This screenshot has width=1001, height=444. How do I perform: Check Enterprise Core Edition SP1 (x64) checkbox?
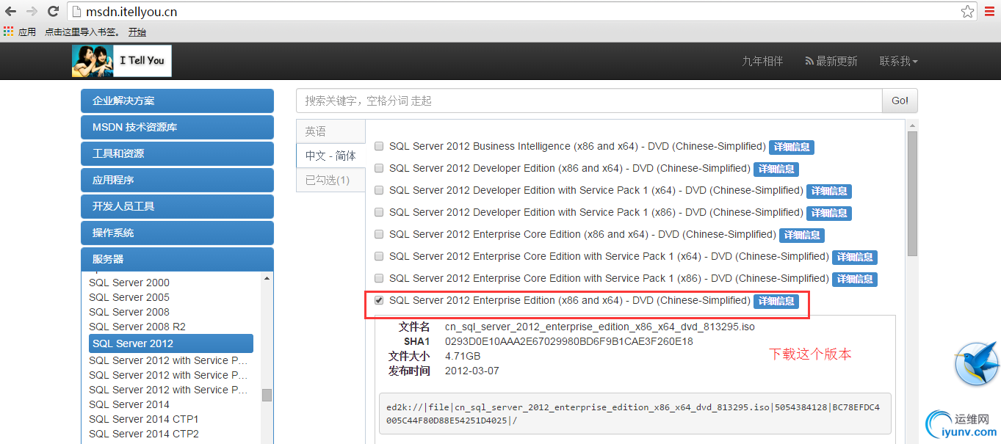379,256
